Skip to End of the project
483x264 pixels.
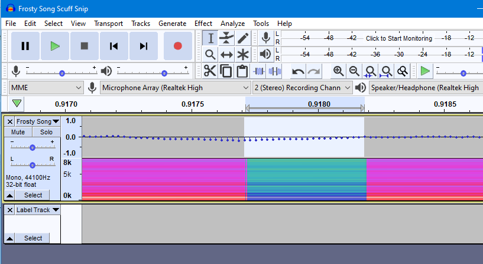[x=144, y=46]
